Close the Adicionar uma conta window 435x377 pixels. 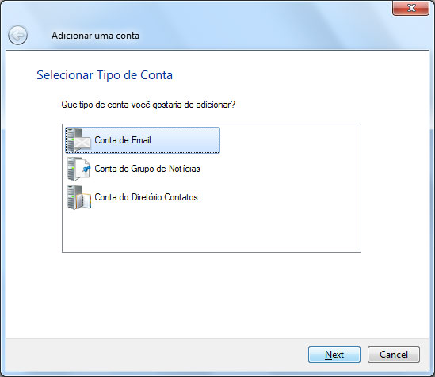(411, 8)
